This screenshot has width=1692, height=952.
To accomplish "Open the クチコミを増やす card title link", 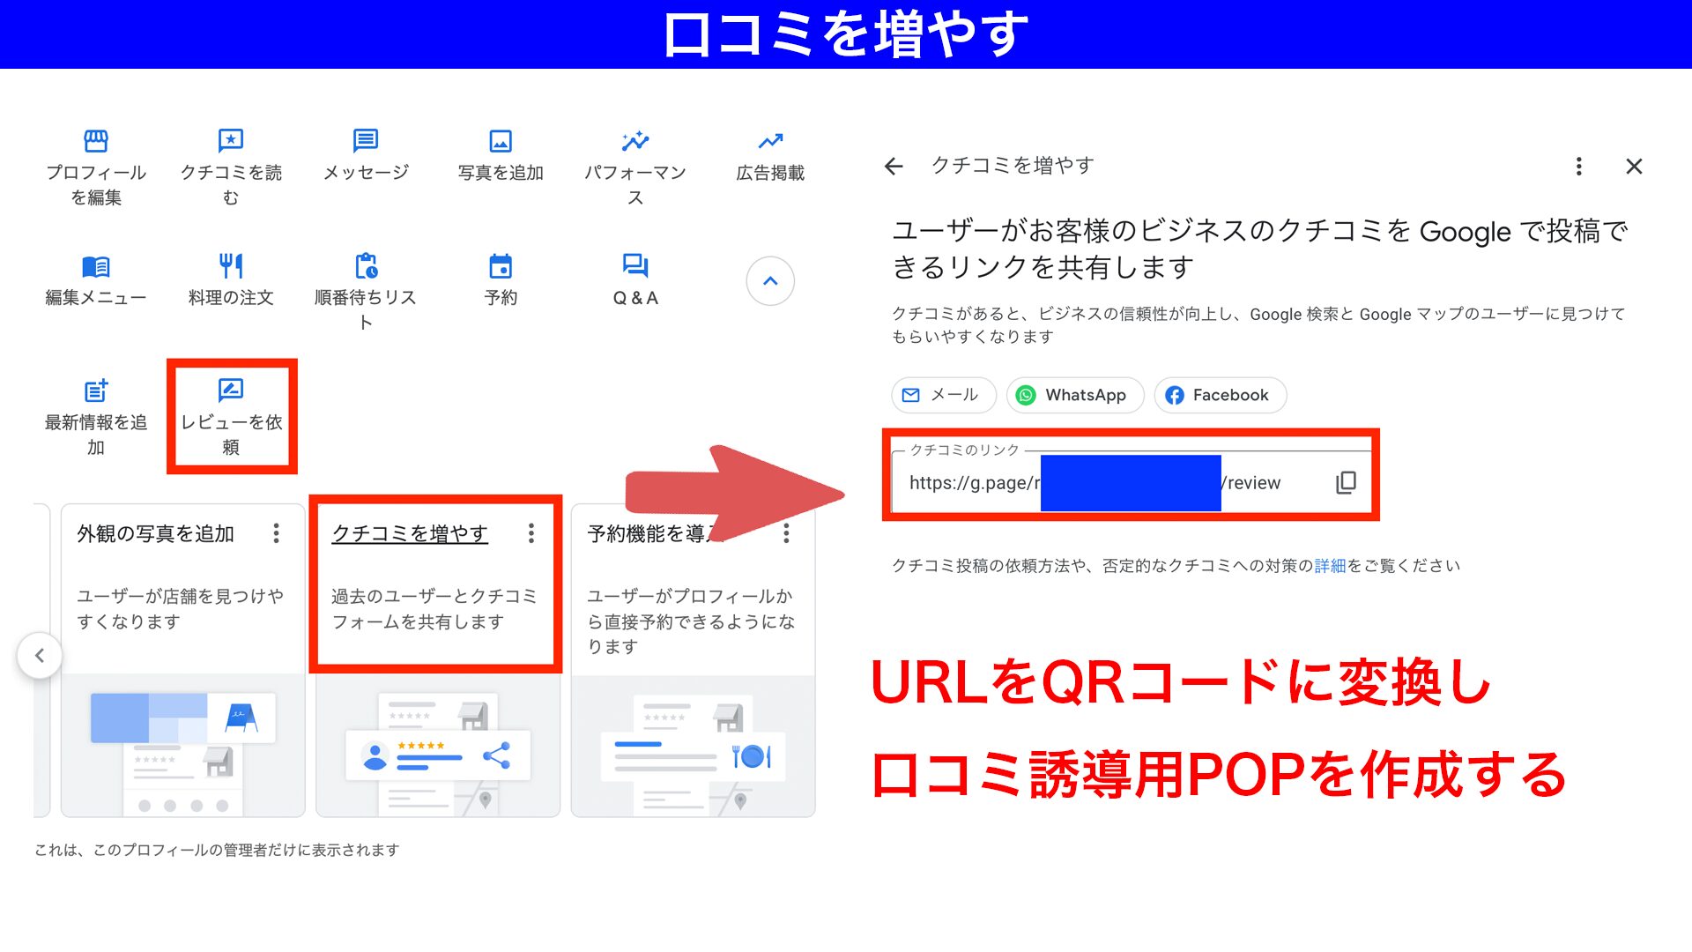I will (x=410, y=533).
